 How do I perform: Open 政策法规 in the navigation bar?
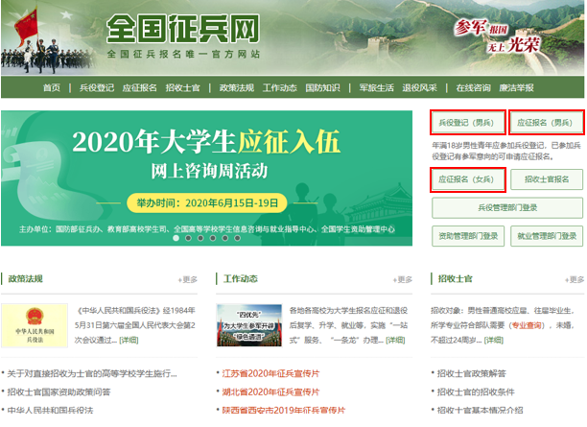coord(235,87)
